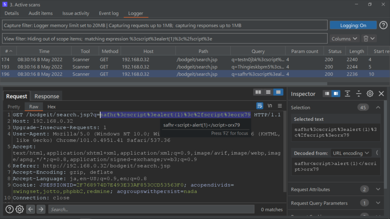This screenshot has height=219, width=390.
Task: Switch to the Response tab
Action: [x=47, y=96]
